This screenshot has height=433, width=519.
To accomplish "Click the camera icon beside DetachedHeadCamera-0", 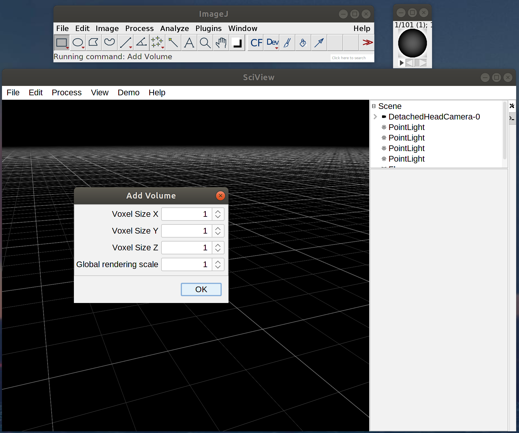I will pyautogui.click(x=384, y=117).
